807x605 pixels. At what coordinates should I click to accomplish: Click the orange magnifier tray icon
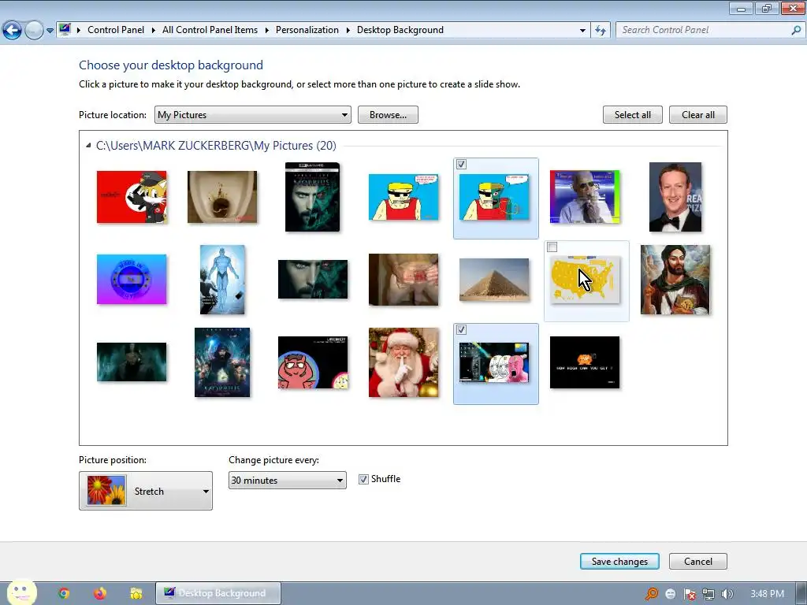coord(652,594)
